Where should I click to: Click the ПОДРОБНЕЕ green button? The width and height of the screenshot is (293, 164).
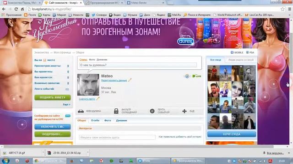pos(53,134)
